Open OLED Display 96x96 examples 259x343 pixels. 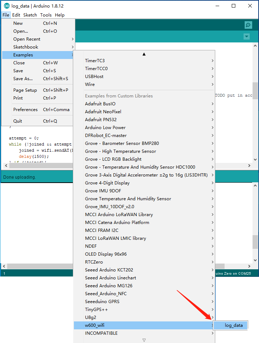coord(144,254)
